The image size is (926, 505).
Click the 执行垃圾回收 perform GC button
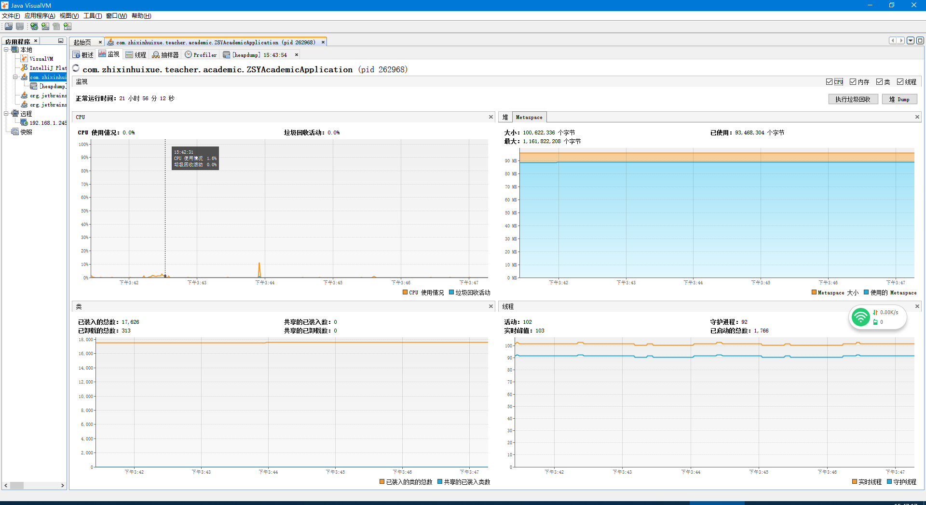(x=853, y=99)
